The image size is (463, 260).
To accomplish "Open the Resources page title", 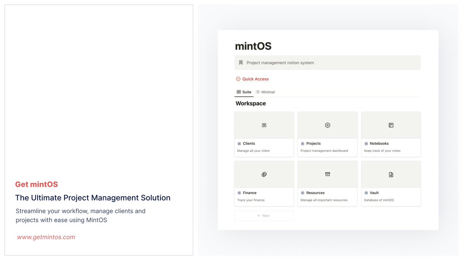I will coord(315,193).
